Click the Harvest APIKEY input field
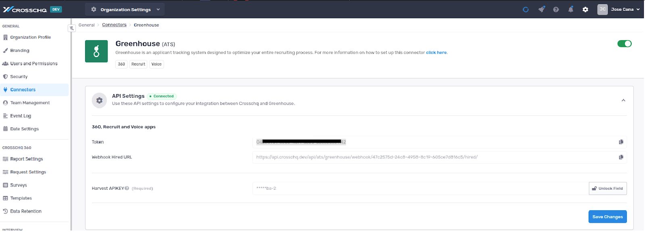Viewport: 645px width, 238px height. (419, 189)
